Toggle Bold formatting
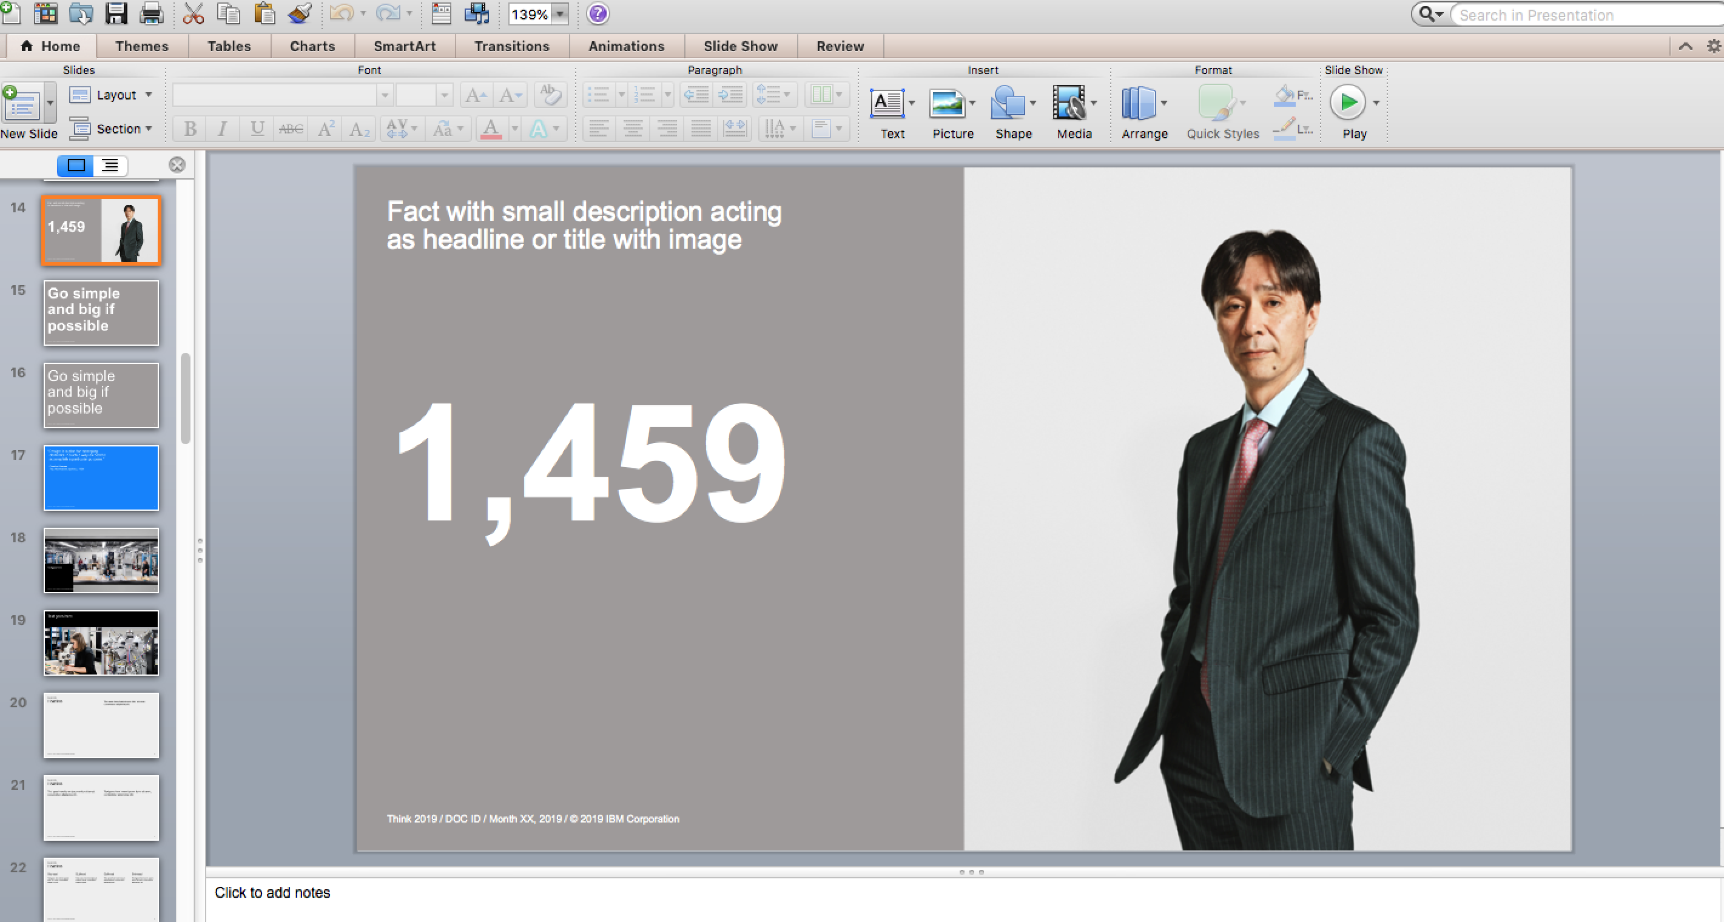Screen dimensions: 1724x922 click(190, 129)
